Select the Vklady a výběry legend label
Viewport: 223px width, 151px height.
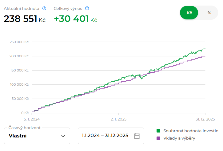(x=179, y=138)
